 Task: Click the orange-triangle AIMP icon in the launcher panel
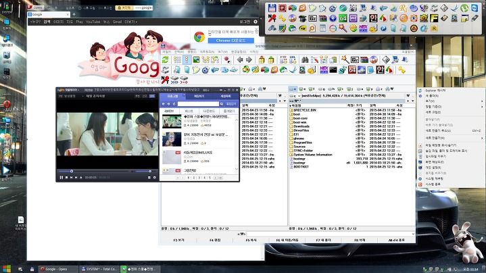[414, 28]
